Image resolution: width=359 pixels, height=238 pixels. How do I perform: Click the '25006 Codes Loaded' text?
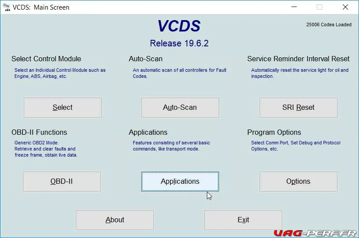[x=329, y=24]
